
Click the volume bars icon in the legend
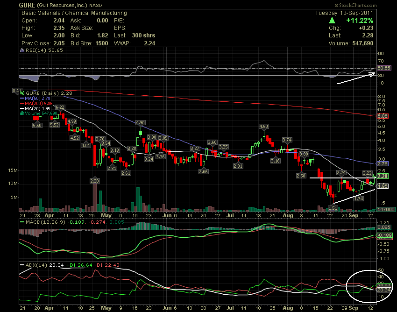pyautogui.click(x=22, y=113)
